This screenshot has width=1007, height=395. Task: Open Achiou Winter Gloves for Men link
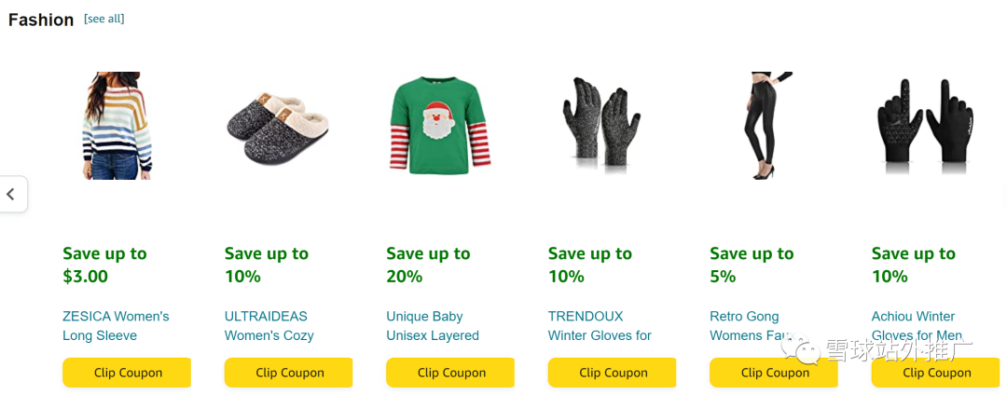(917, 326)
